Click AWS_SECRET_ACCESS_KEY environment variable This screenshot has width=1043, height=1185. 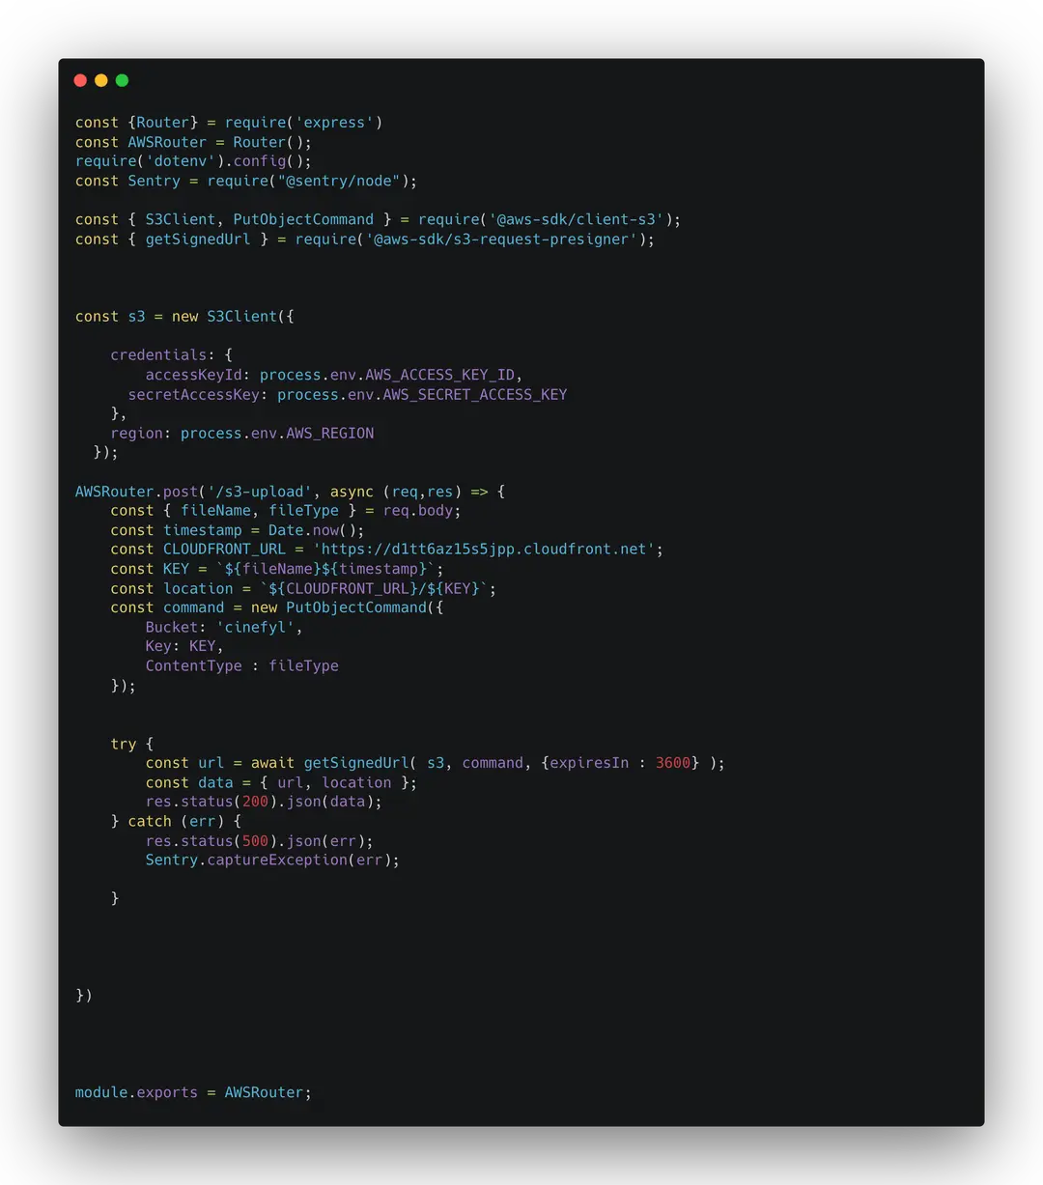click(474, 394)
